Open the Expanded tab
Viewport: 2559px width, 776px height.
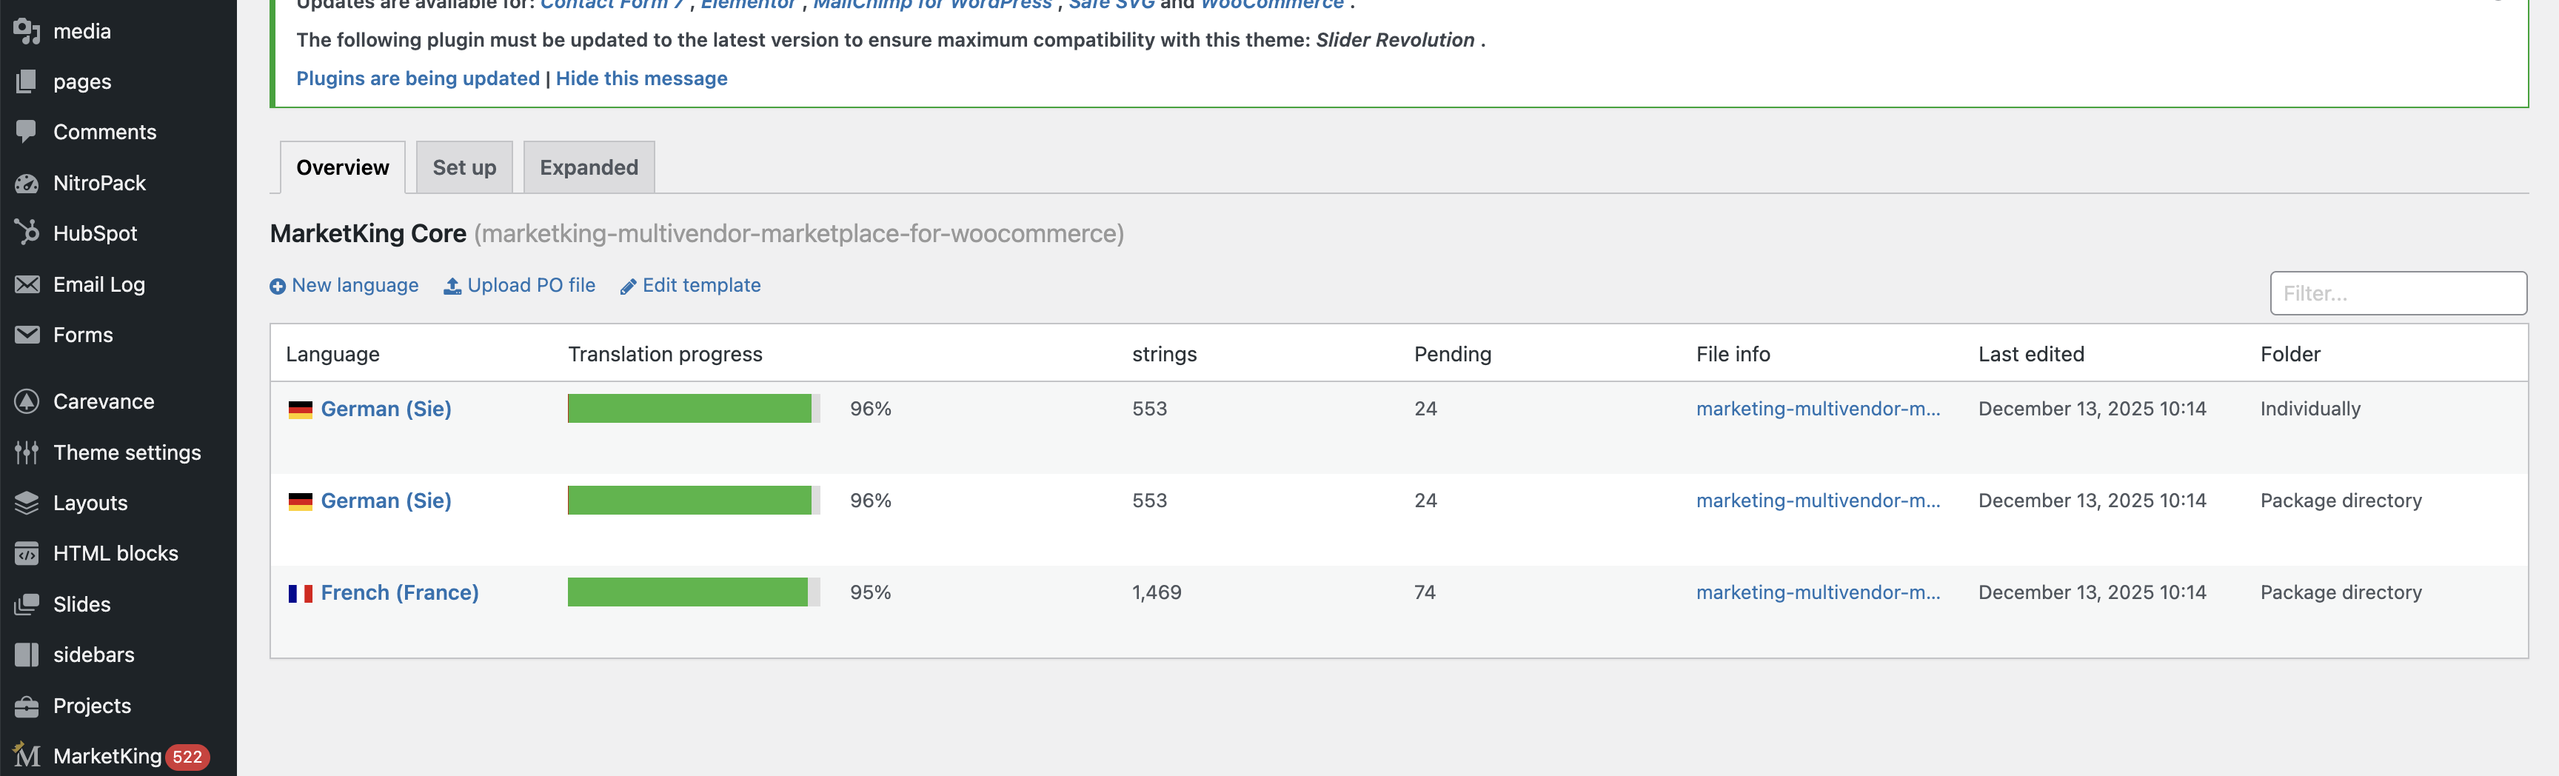coord(588,167)
